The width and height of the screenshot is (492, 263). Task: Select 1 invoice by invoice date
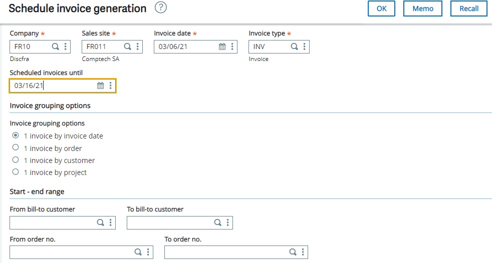click(16, 135)
